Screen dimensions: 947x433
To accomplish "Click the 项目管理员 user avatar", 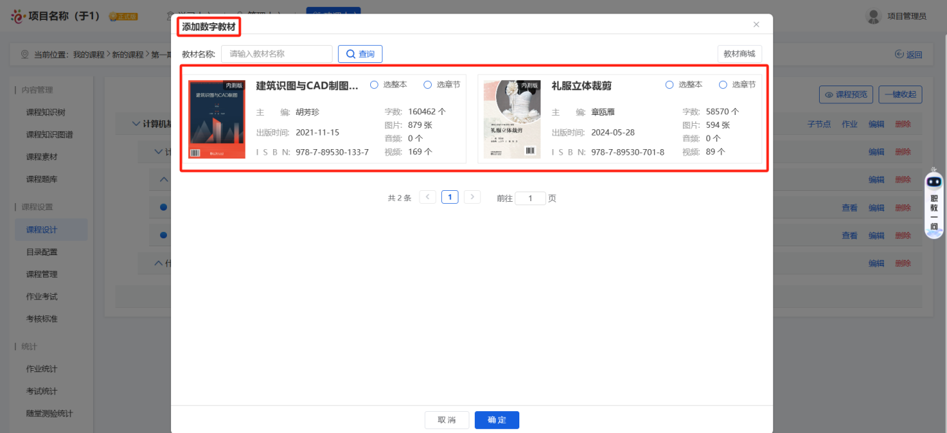I will [874, 16].
